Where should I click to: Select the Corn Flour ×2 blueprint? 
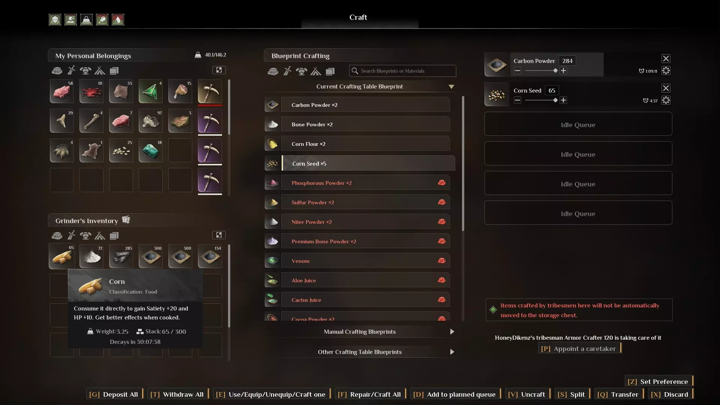[x=357, y=144]
